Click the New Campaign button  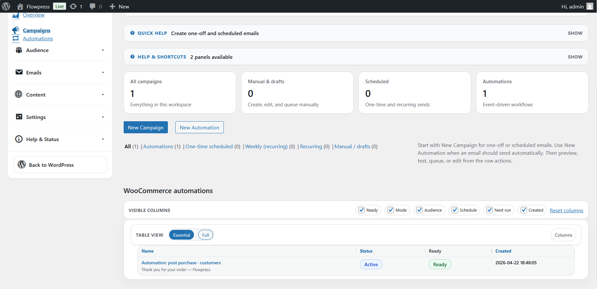[x=146, y=127]
